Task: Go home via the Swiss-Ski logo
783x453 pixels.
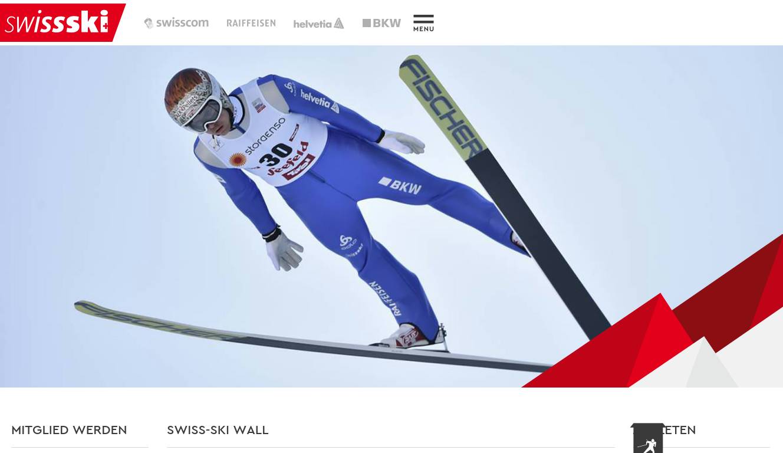Action: [62, 23]
